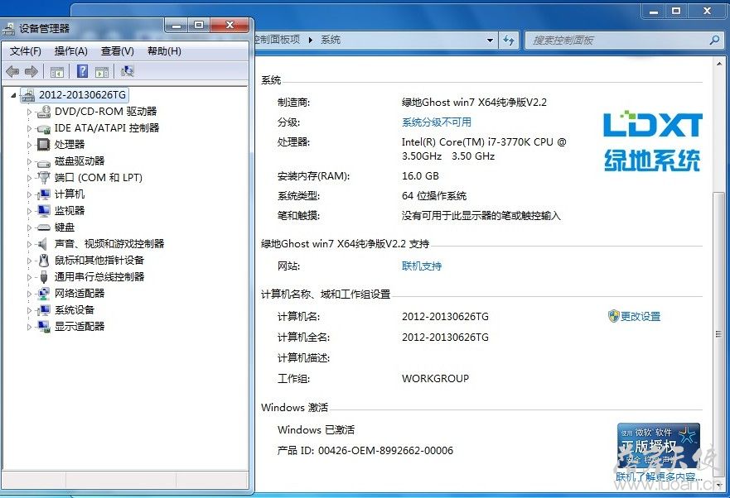Open the 系统分级不可用 rating link
Viewport: 730px width, 498px height.
(436, 122)
